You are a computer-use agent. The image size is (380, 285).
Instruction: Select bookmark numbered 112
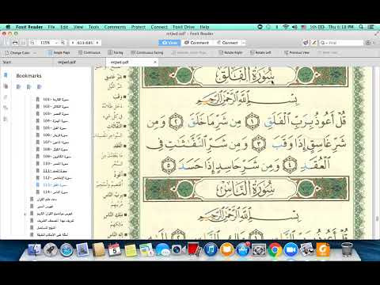pyautogui.click(x=57, y=178)
